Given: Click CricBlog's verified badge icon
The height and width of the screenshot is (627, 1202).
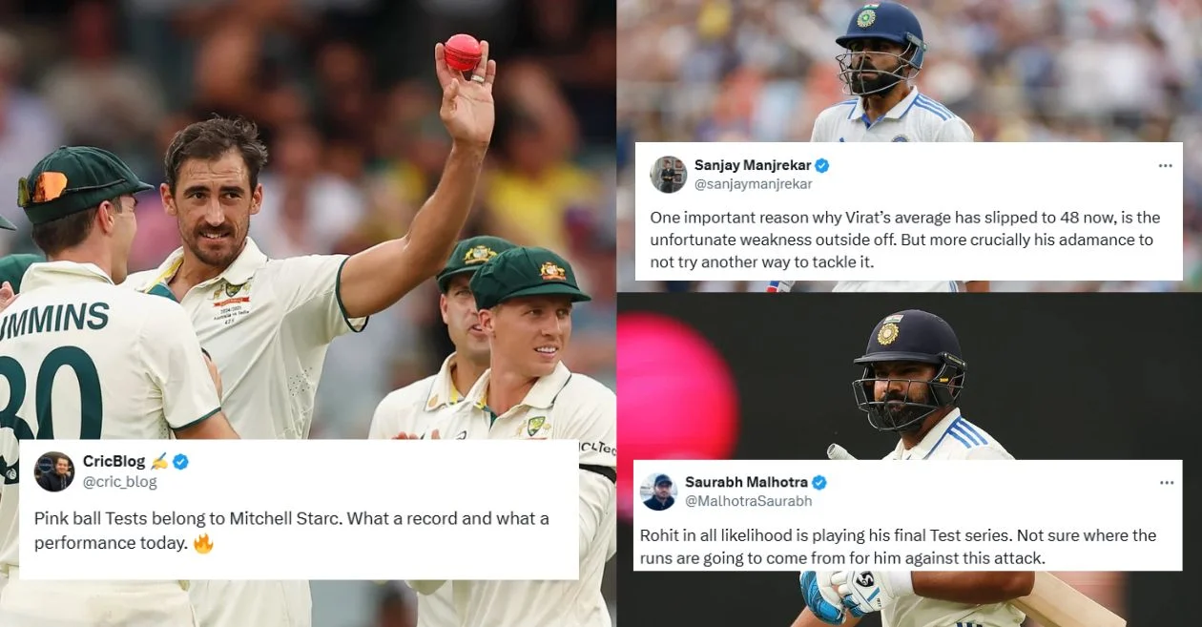Looking at the screenshot, I should pos(180,462).
